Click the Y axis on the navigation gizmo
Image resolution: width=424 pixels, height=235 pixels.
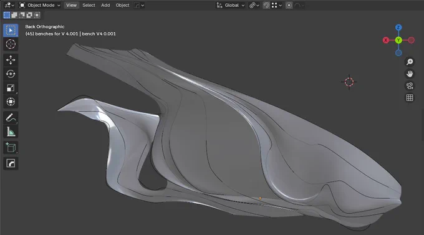[398, 41]
